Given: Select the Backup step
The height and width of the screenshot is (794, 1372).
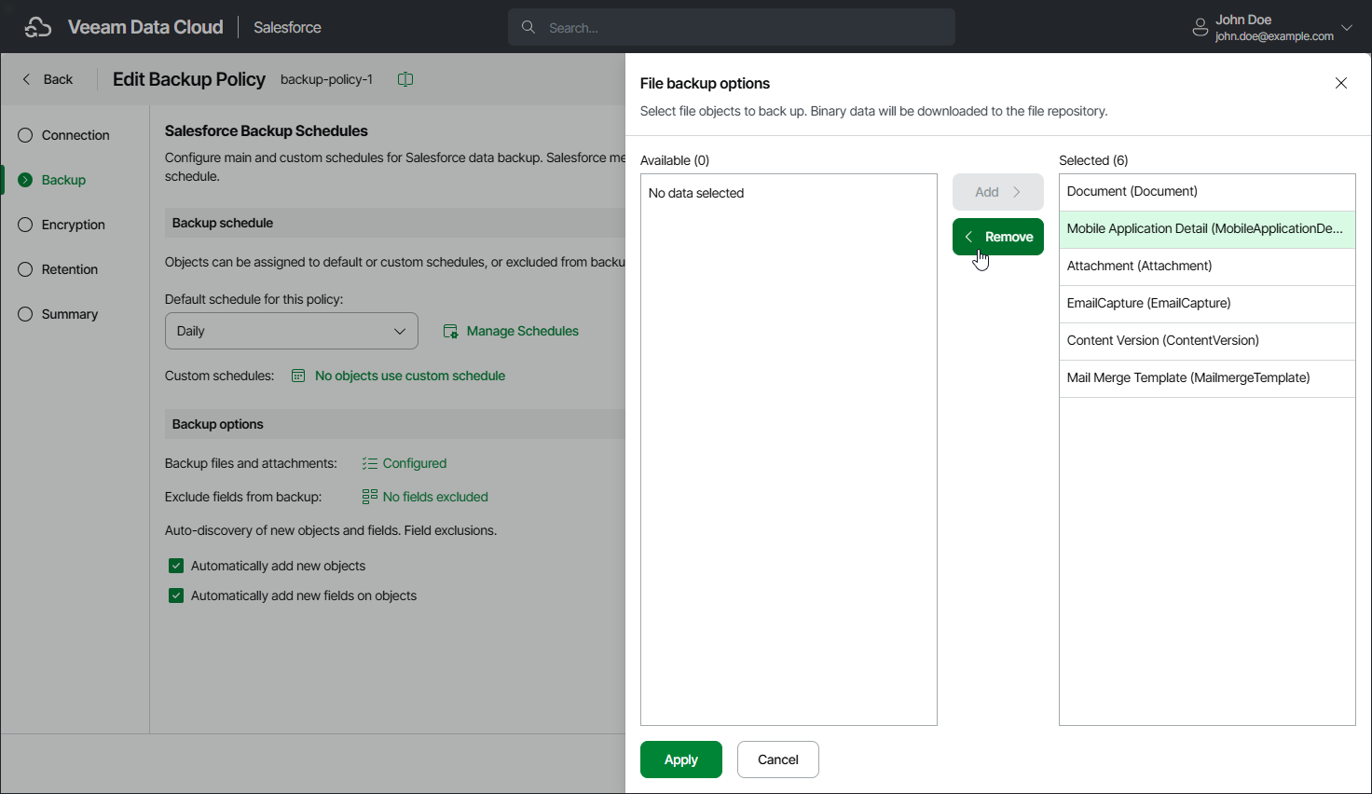Looking at the screenshot, I should [x=52, y=180].
